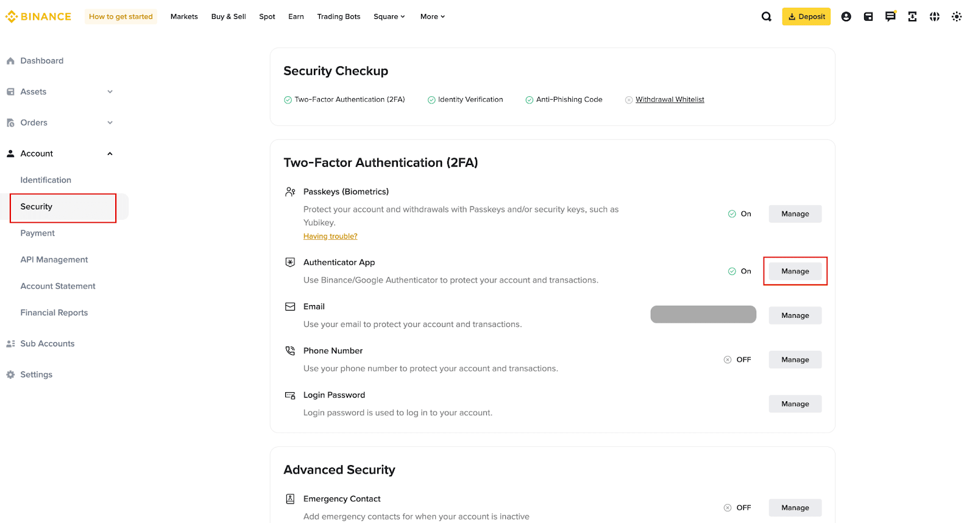Open Settings in sidebar
Viewport: 975px width, 523px height.
(37, 375)
